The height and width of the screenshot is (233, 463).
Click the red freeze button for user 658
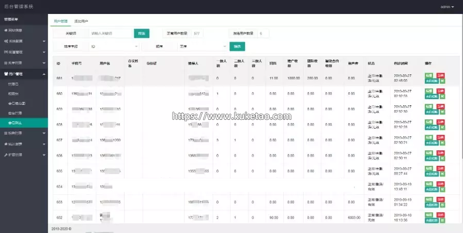pyautogui.click(x=441, y=122)
